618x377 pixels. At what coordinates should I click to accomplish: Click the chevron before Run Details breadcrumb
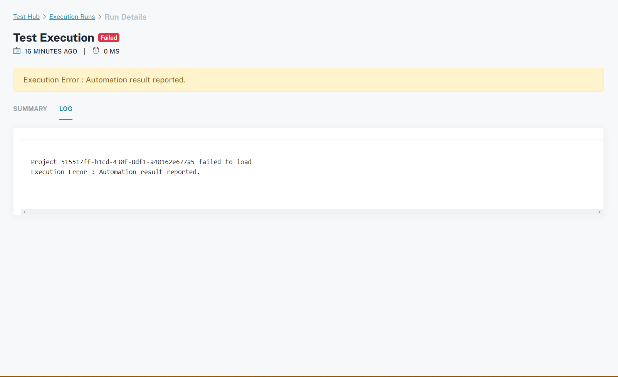coord(99,17)
